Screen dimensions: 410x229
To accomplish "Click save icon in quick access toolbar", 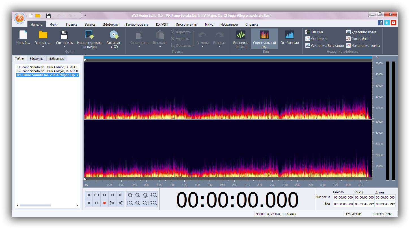I will pos(48,16).
